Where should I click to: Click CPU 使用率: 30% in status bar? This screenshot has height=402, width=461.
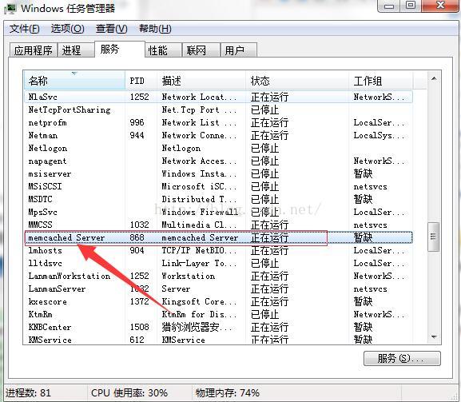coord(129,393)
